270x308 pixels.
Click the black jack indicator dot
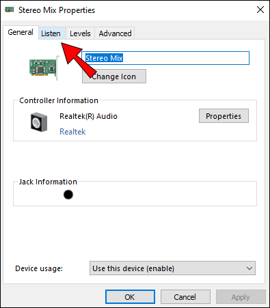tap(68, 195)
